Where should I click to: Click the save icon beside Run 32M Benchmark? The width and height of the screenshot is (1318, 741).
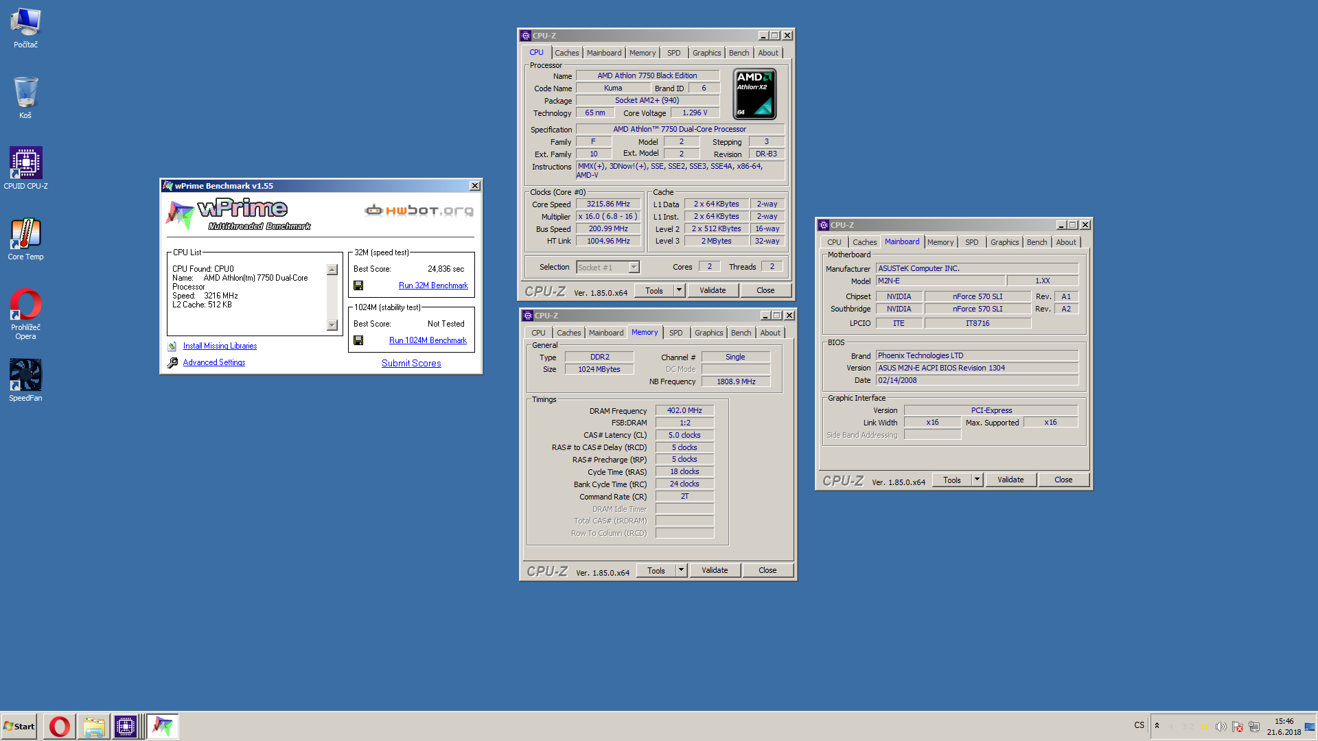point(358,285)
